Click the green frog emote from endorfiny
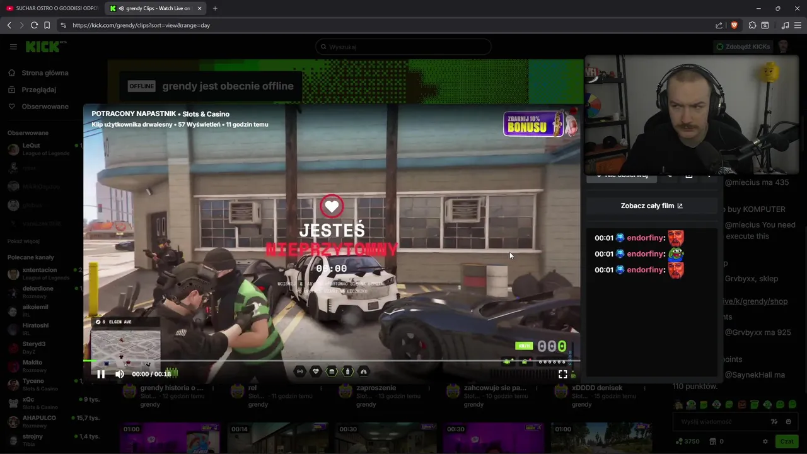807x454 pixels. point(676,253)
